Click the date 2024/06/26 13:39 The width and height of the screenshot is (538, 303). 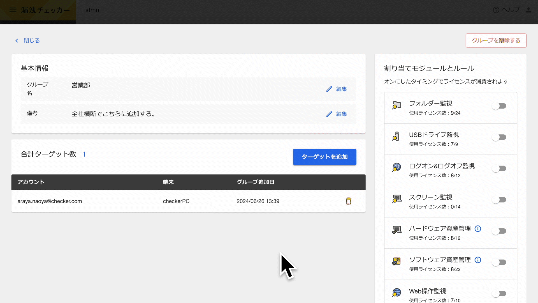258,201
